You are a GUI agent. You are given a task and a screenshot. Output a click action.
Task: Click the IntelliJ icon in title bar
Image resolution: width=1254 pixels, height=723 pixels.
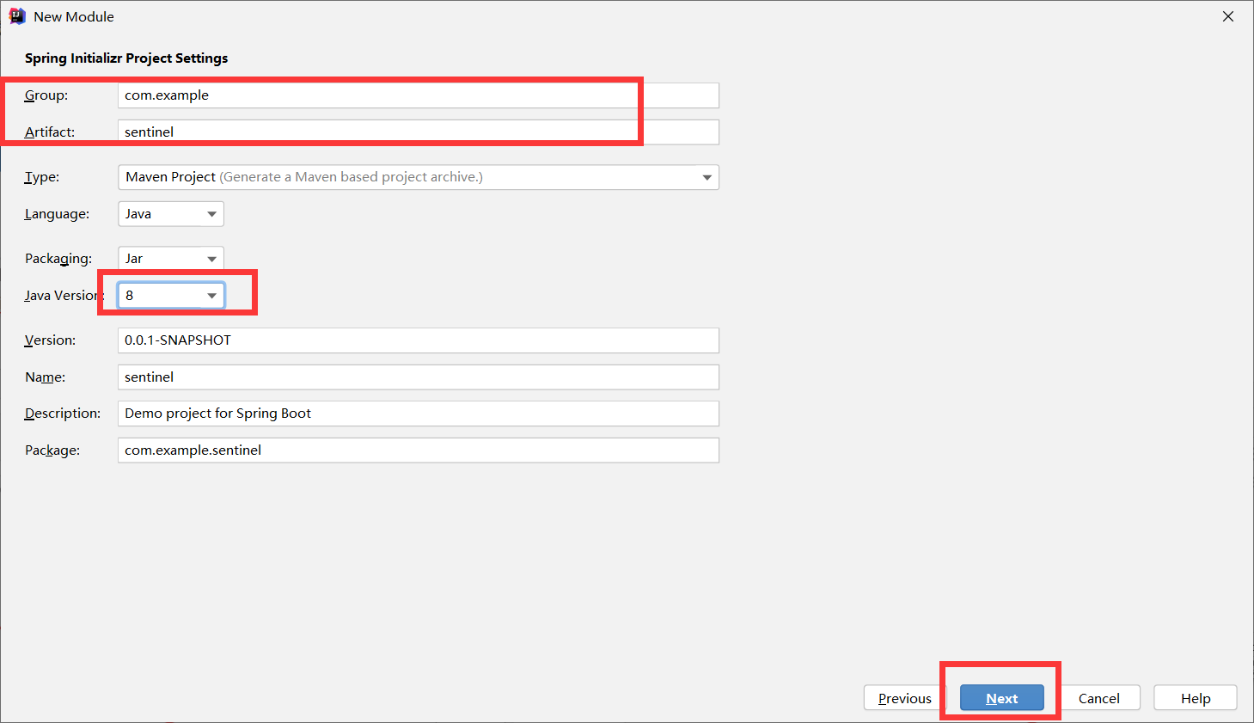click(x=16, y=16)
